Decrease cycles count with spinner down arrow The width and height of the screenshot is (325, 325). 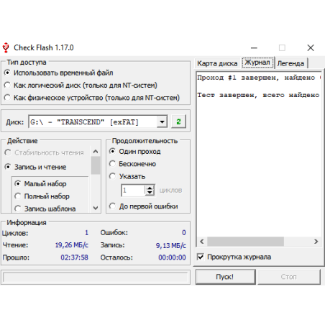(x=150, y=193)
